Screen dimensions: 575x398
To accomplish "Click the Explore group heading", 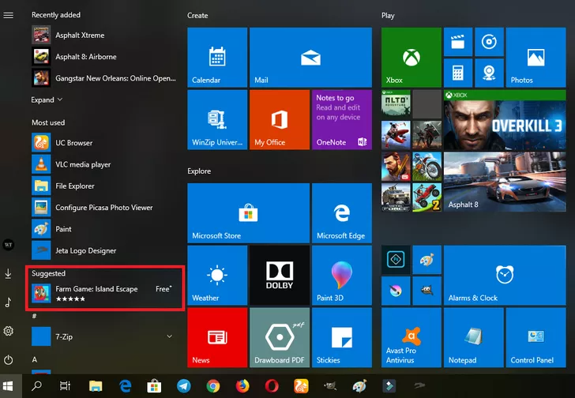I will (x=199, y=171).
